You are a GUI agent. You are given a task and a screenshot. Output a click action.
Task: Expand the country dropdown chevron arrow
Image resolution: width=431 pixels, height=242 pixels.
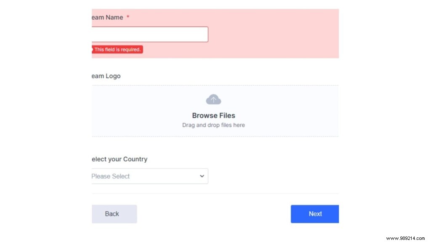(x=202, y=176)
